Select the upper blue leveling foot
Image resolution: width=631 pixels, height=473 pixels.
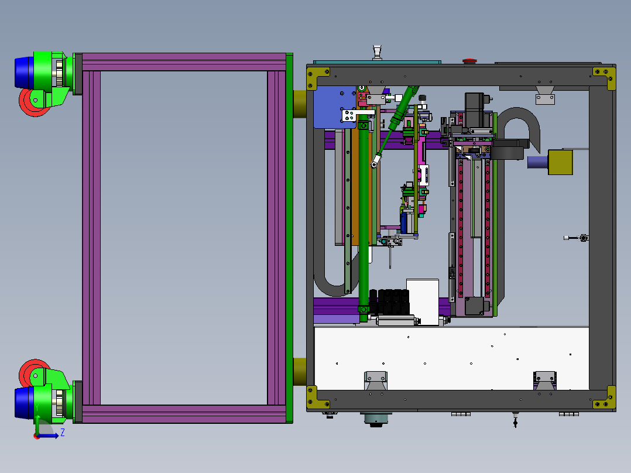[x=24, y=73]
